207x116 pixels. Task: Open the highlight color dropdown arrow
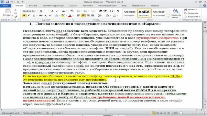[66, 15]
